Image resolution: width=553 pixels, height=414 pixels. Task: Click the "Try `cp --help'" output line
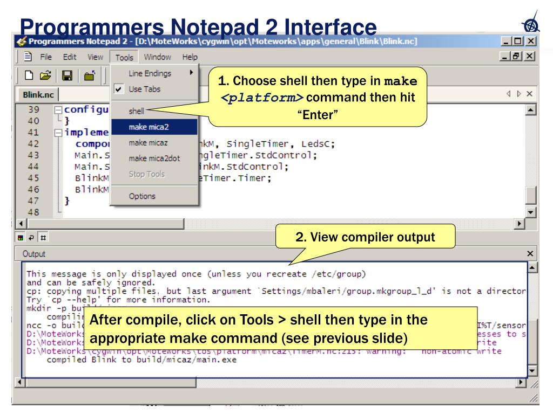(x=118, y=300)
